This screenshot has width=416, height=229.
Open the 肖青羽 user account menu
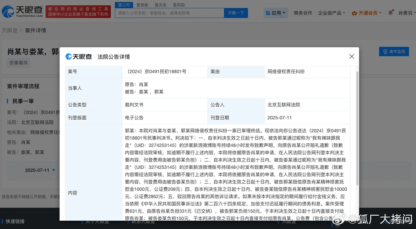(x=407, y=13)
